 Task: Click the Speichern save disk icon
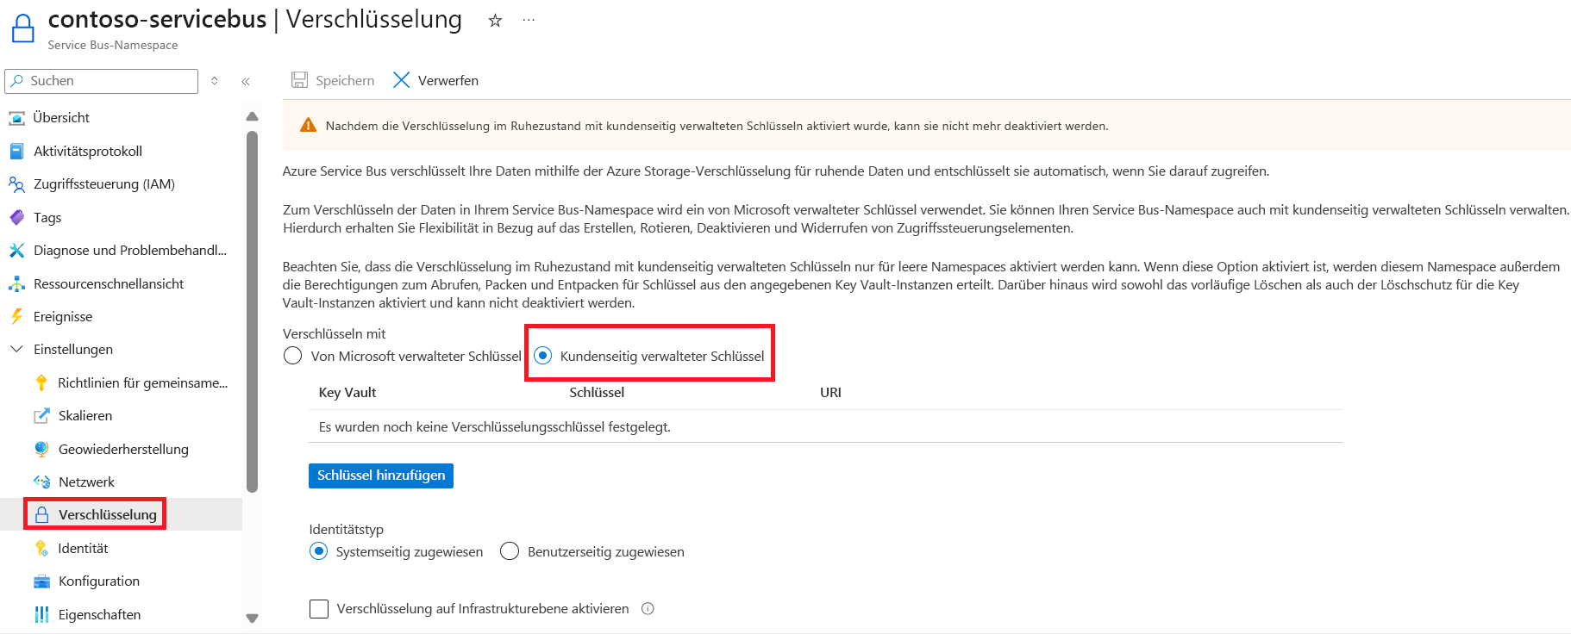click(x=299, y=80)
